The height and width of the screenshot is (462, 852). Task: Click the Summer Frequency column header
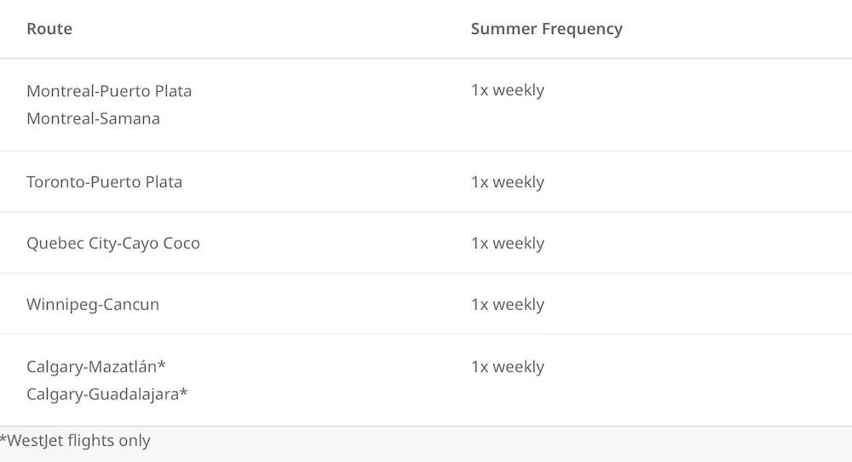pyautogui.click(x=547, y=29)
